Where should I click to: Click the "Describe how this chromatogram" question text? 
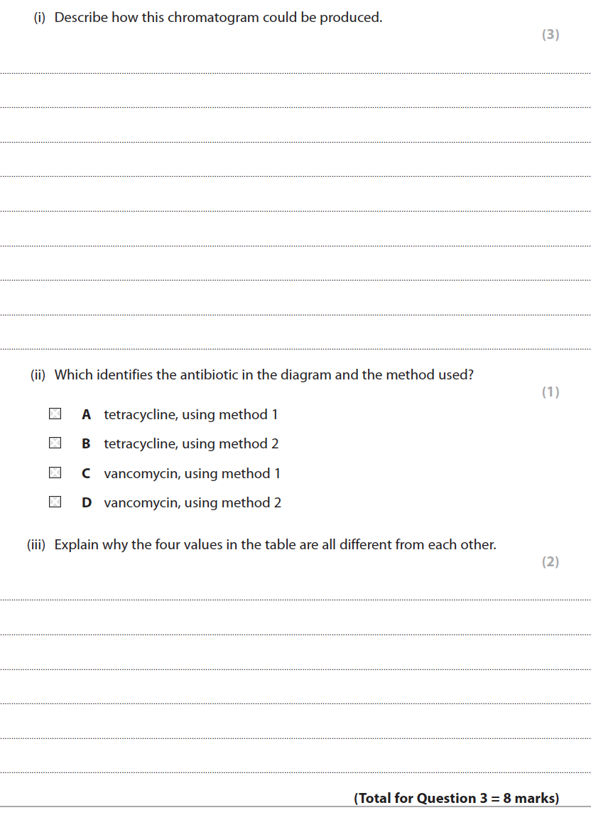pyautogui.click(x=218, y=18)
